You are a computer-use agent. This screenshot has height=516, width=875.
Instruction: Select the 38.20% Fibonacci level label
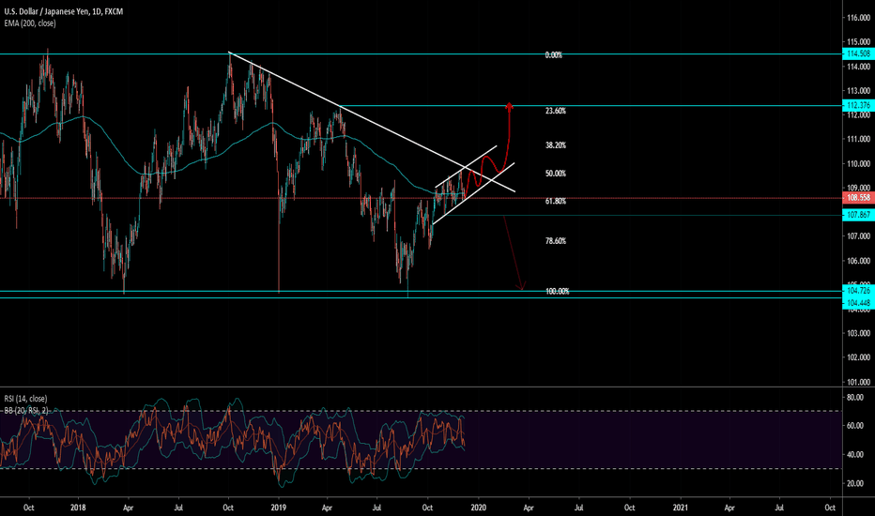pyautogui.click(x=555, y=145)
